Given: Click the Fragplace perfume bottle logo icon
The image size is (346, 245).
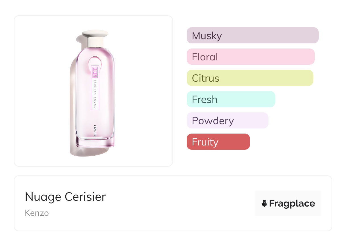Looking at the screenshot, I should pyautogui.click(x=264, y=203).
